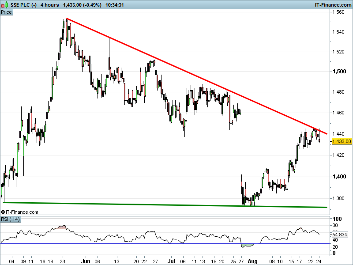Click the 1,440 price axis label
The height and width of the screenshot is (265, 353).
(338, 134)
